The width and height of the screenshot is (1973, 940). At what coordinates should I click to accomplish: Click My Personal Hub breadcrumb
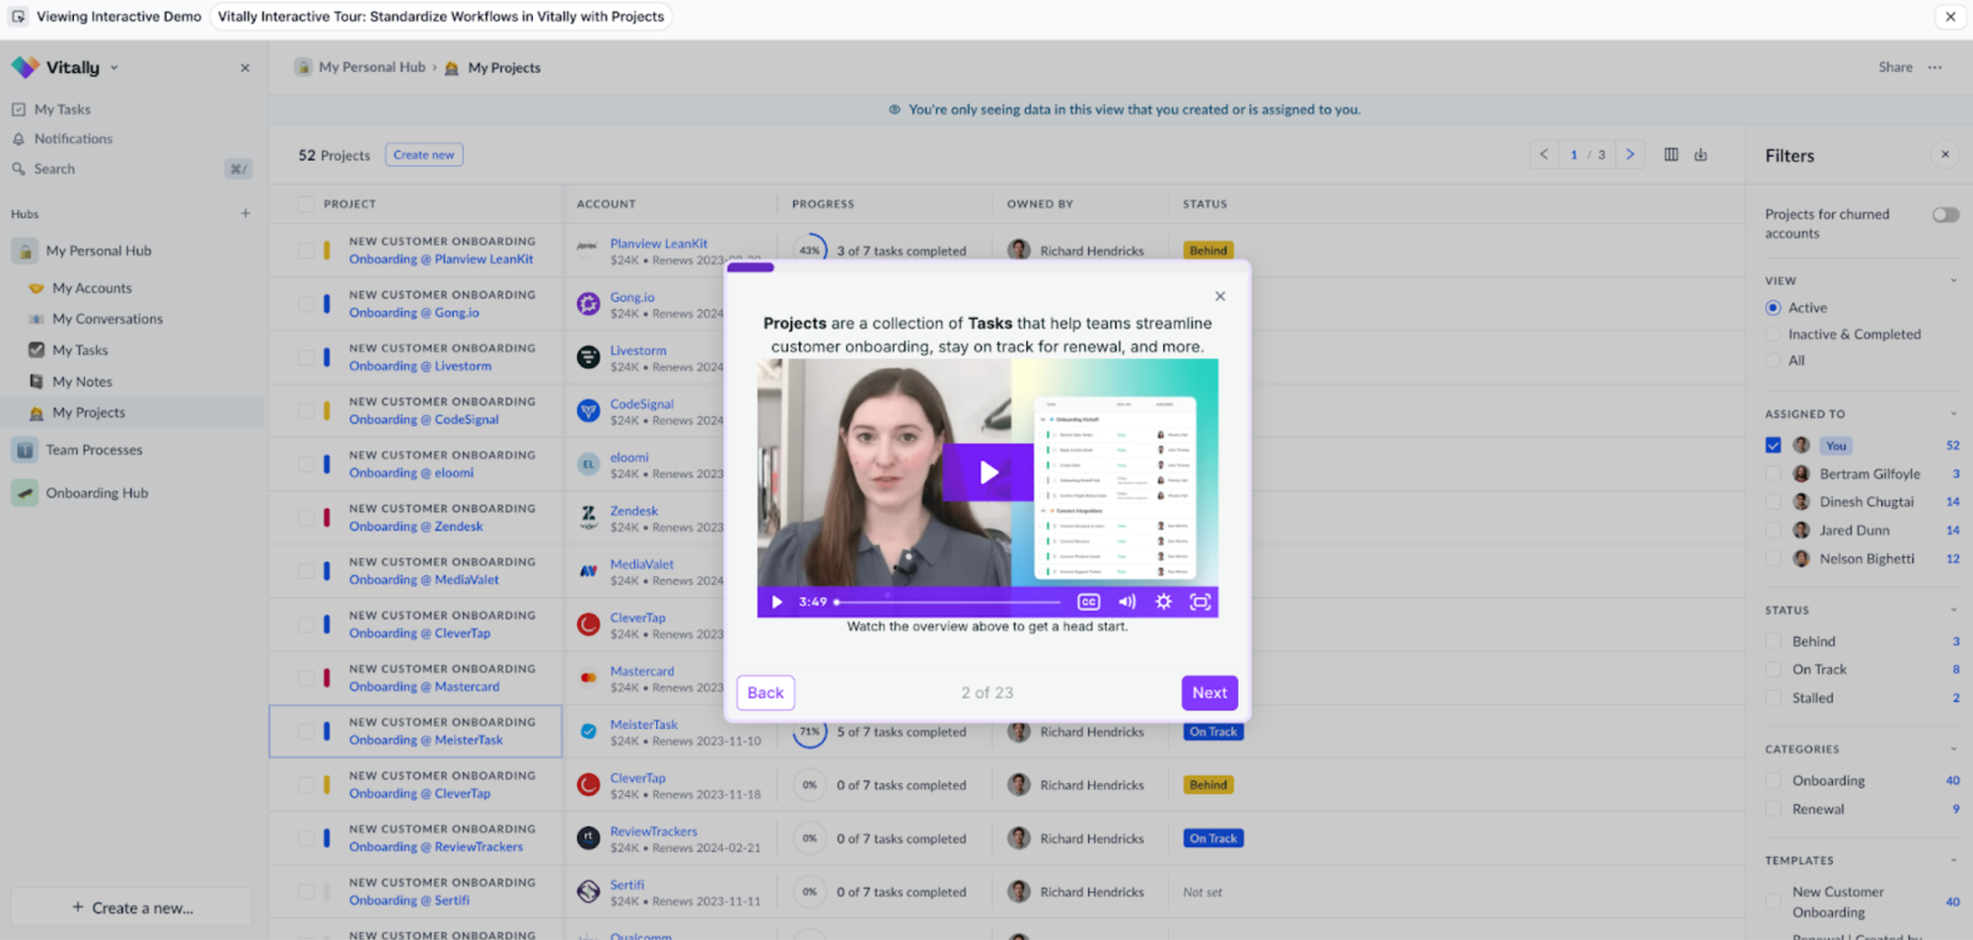tap(372, 67)
